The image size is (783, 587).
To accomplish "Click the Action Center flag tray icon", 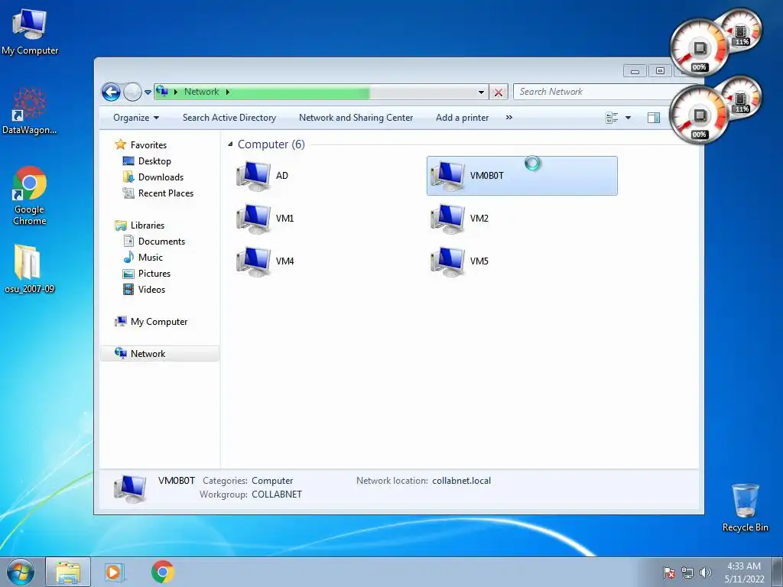I will pos(668,572).
